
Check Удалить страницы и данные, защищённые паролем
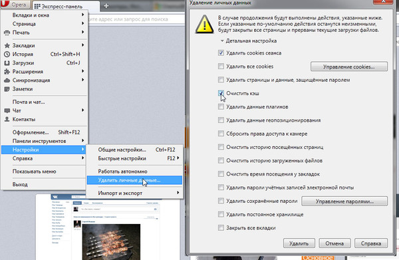[x=221, y=80]
